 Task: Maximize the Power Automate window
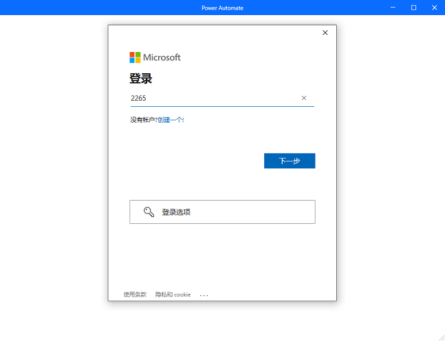tap(414, 8)
